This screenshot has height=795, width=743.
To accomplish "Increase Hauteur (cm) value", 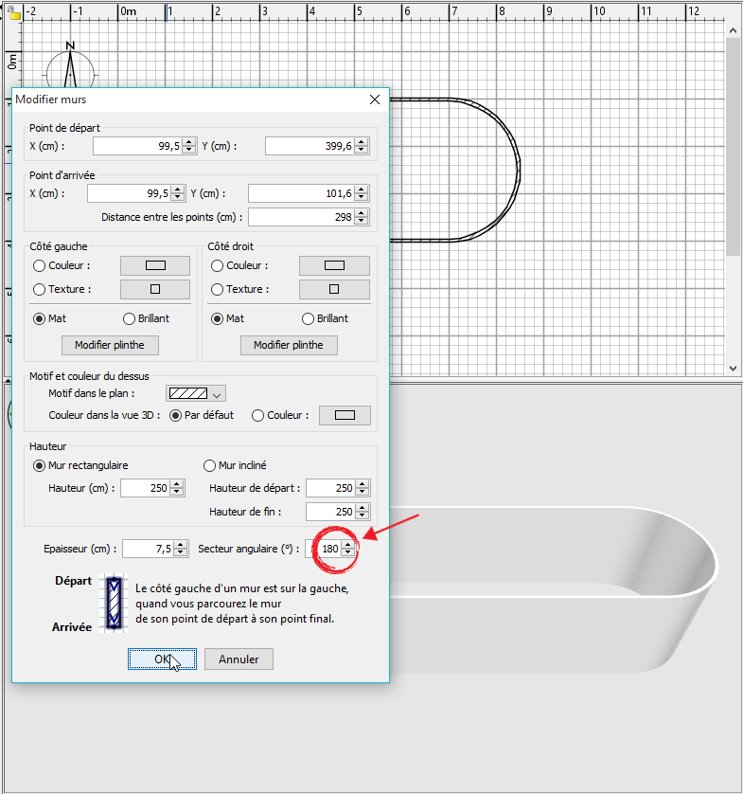I will click(x=177, y=484).
